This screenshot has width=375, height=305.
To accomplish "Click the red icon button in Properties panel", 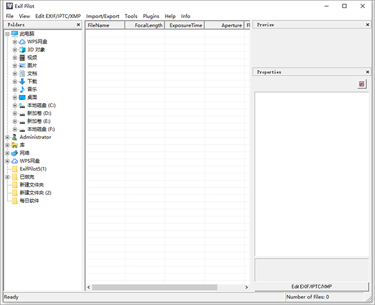I will pyautogui.click(x=362, y=84).
